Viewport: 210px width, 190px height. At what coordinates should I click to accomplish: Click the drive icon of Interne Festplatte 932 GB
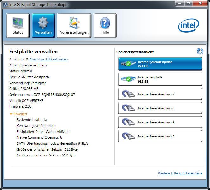[x=128, y=79]
